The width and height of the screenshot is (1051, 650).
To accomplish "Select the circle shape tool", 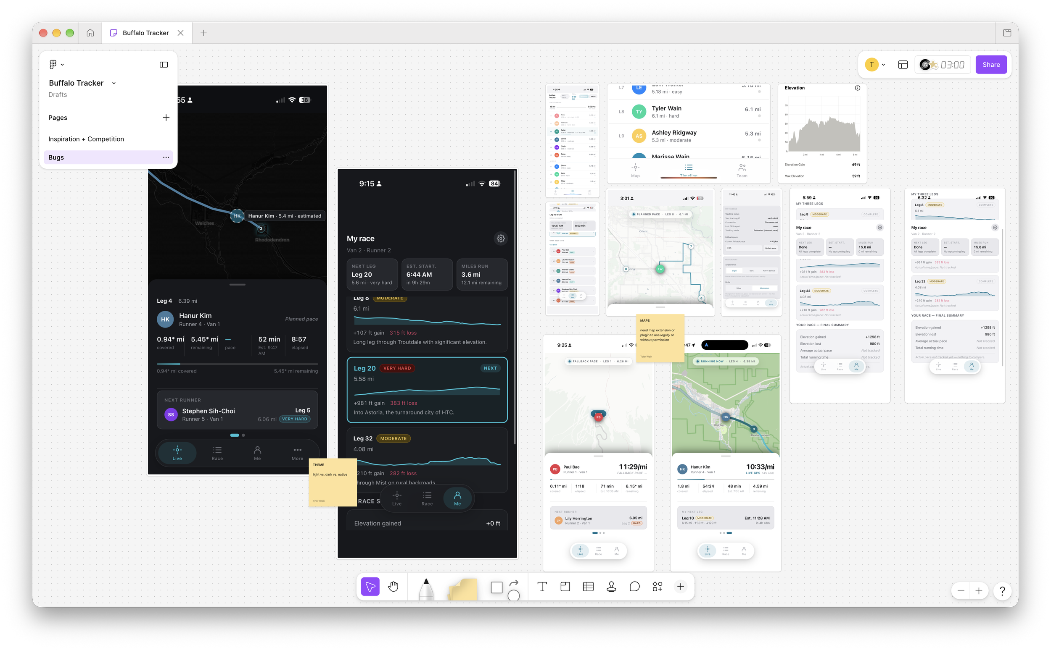I will coord(514,595).
